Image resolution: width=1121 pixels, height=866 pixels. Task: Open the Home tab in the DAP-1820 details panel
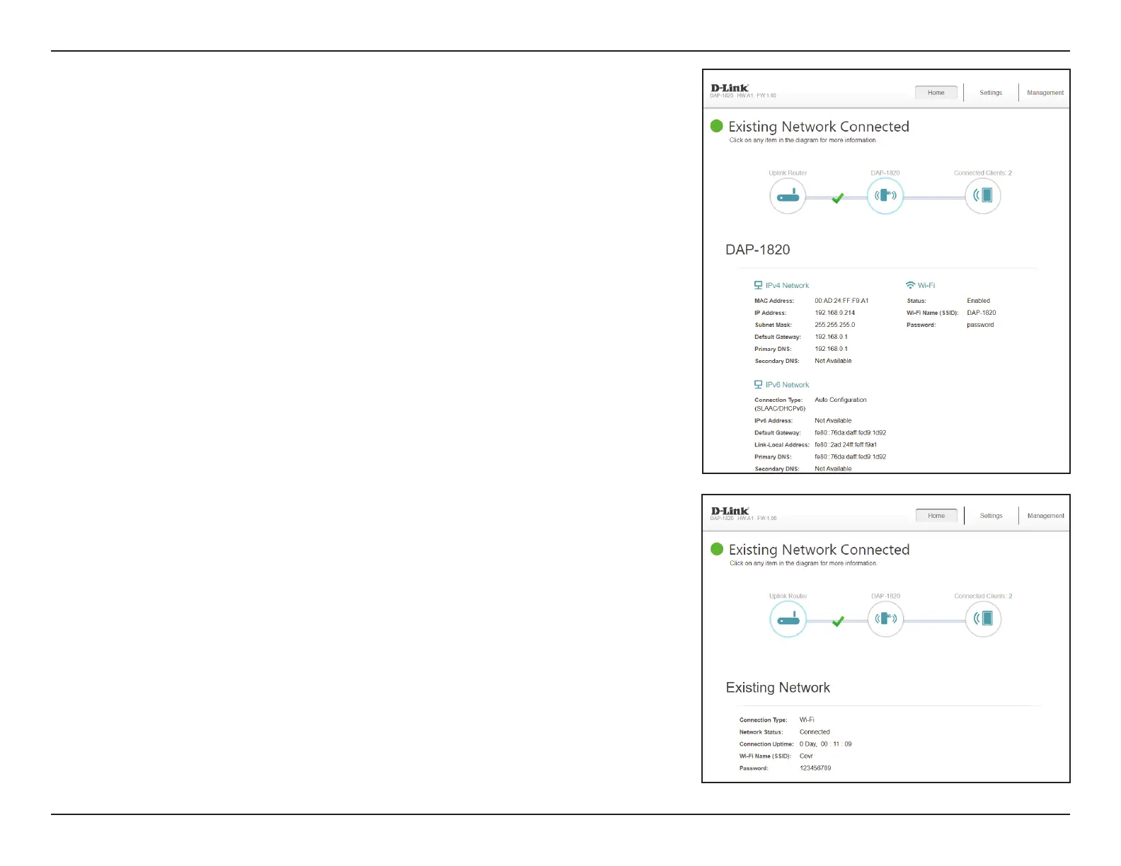pos(936,93)
